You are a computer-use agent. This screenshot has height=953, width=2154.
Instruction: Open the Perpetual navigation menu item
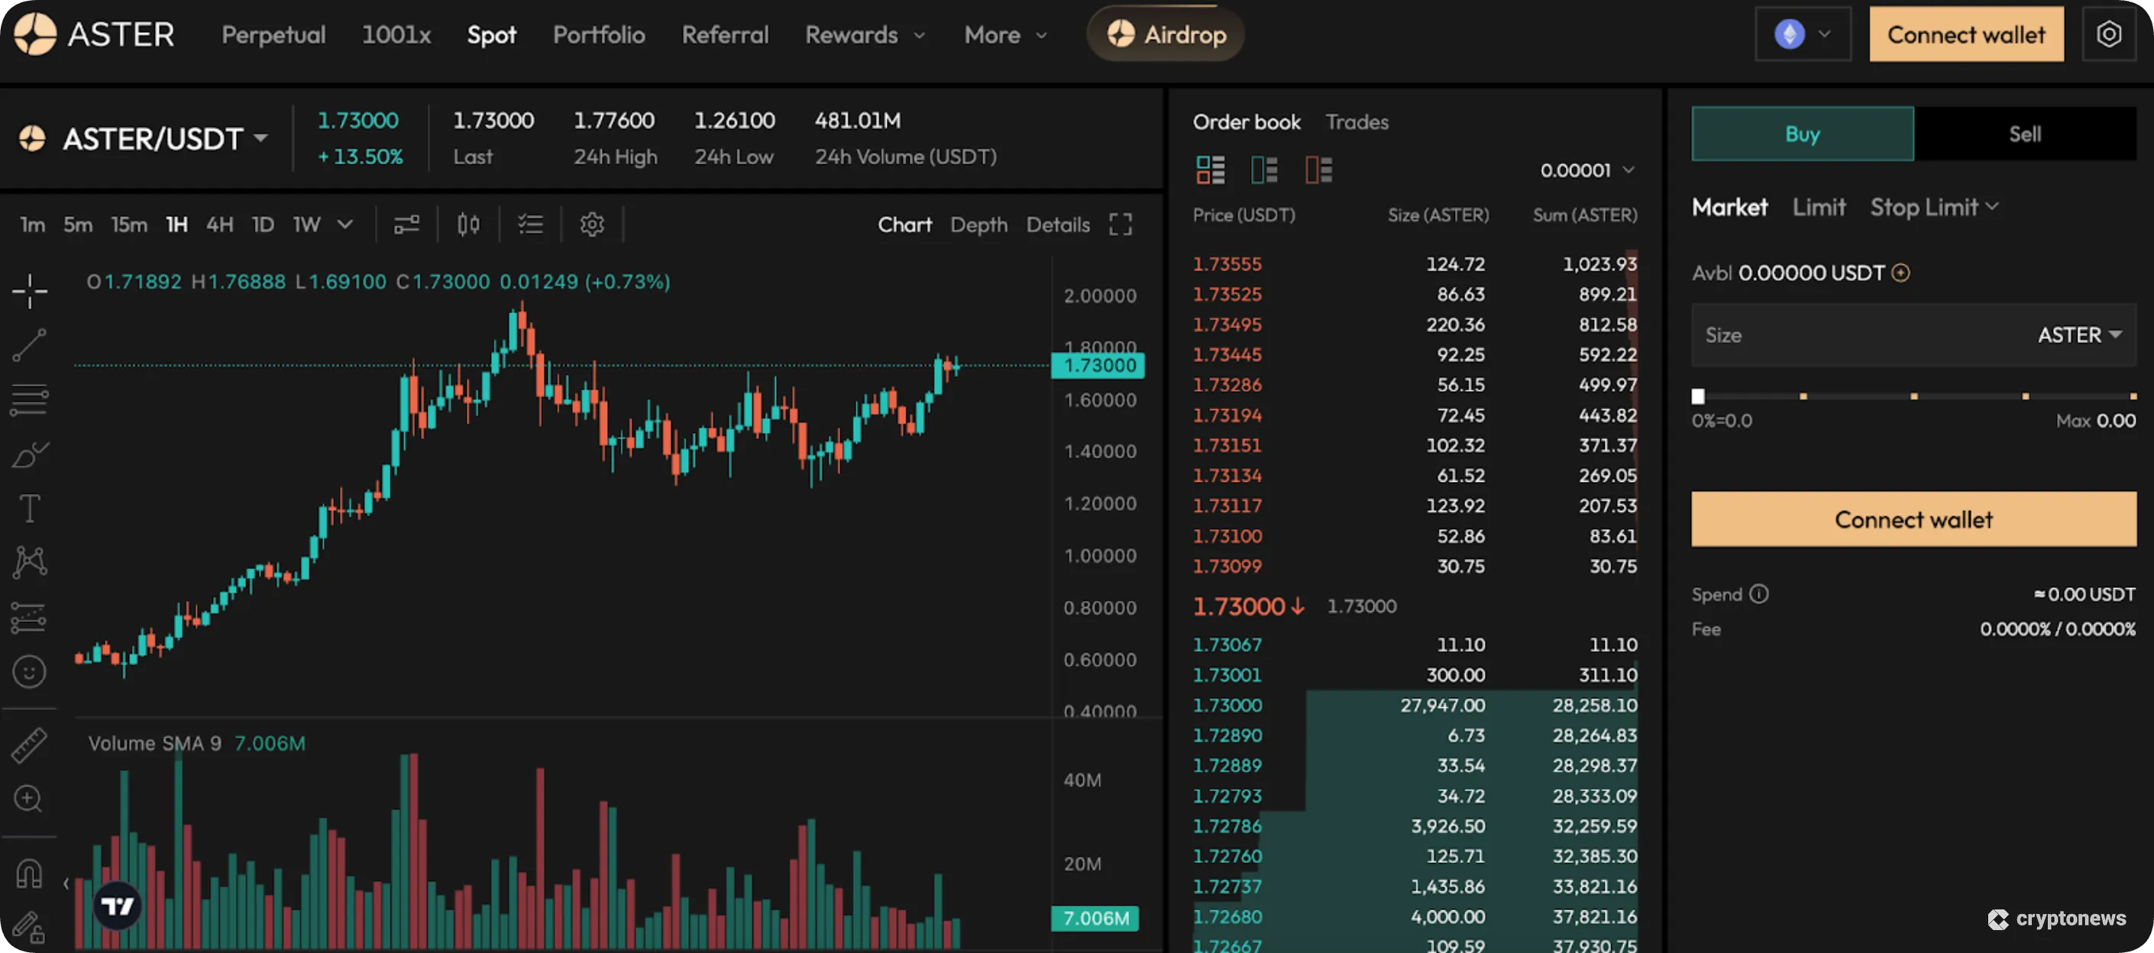tap(273, 35)
